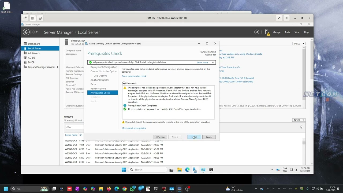Click VM toolbar first icon
343x193 pixels.
click(x=25, y=18)
